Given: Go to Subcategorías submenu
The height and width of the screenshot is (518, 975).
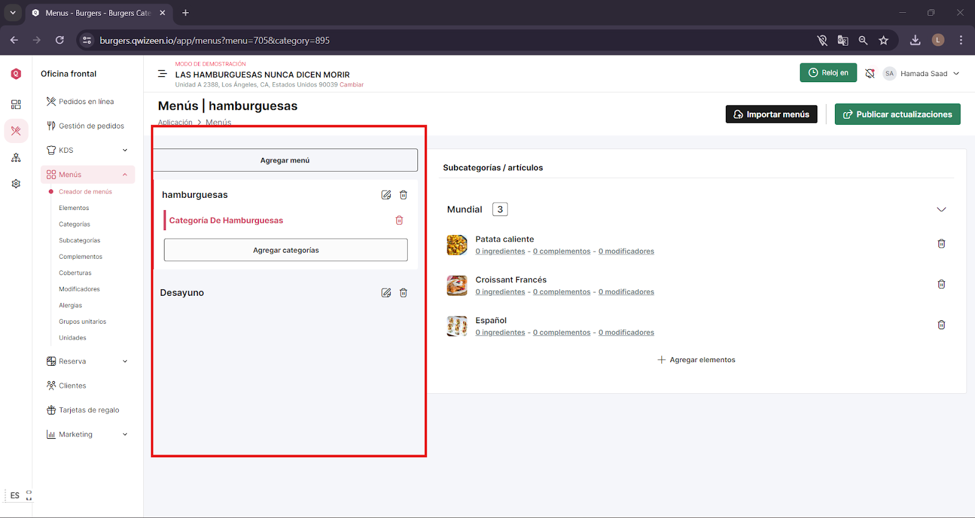Looking at the screenshot, I should click(x=79, y=240).
